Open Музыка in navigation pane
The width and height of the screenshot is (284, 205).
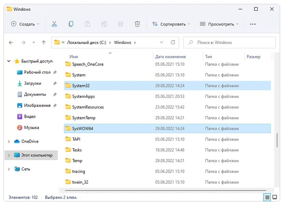coord(32,128)
